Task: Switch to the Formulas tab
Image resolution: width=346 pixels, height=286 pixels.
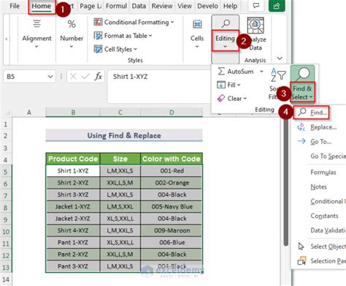Action: click(x=116, y=6)
